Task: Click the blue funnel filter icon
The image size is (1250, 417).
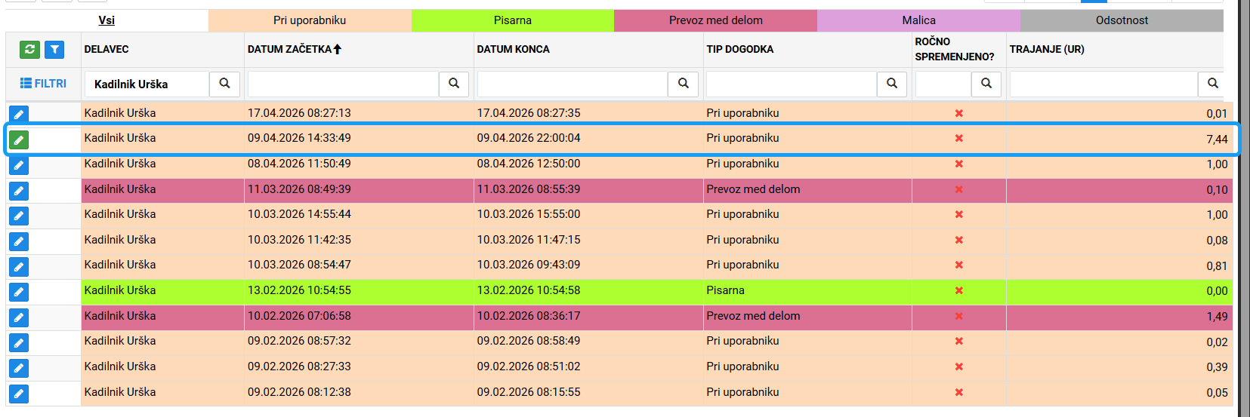Action: [x=54, y=50]
